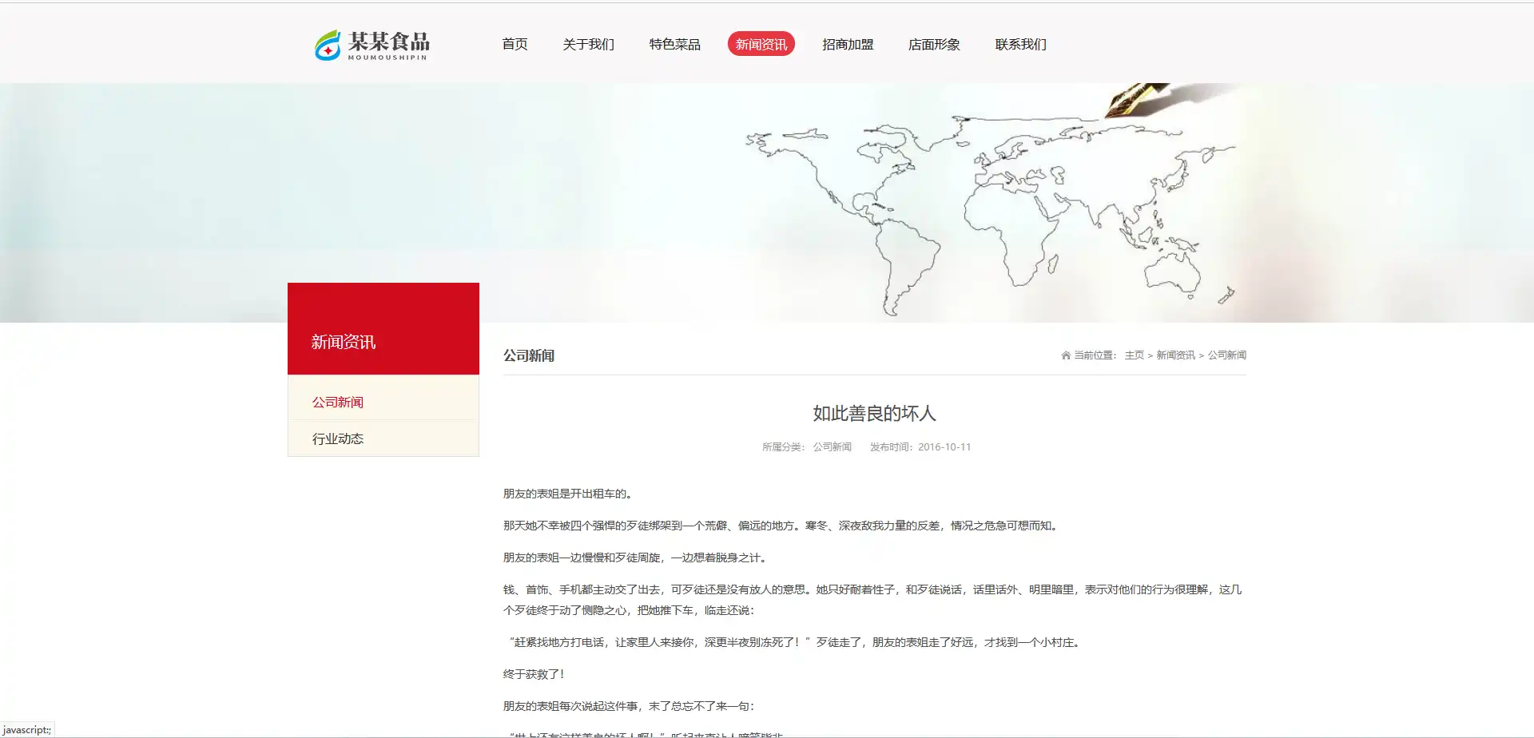Click the publish date 2016-10-11
Image resolution: width=1534 pixels, height=738 pixels.
[944, 447]
